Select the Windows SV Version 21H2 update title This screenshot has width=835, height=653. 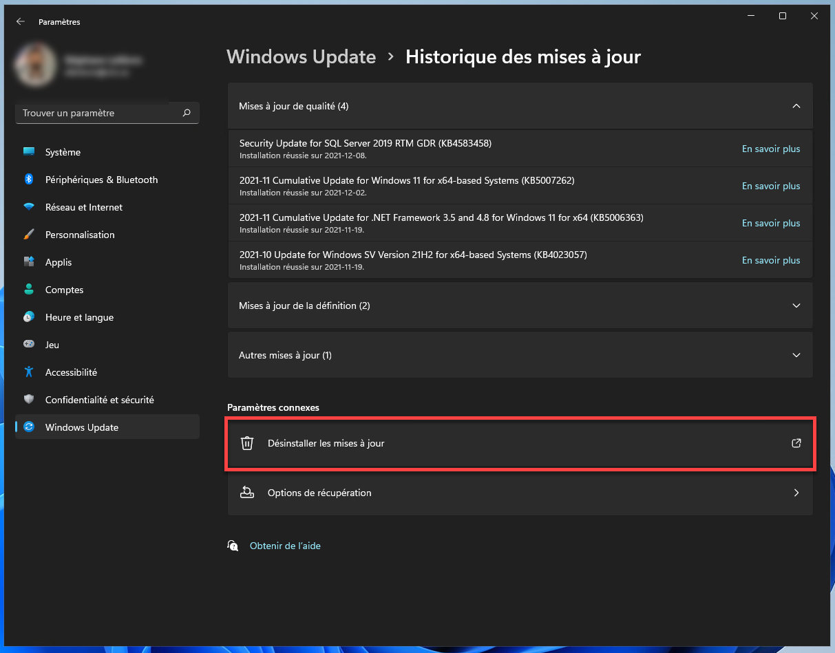(x=413, y=255)
